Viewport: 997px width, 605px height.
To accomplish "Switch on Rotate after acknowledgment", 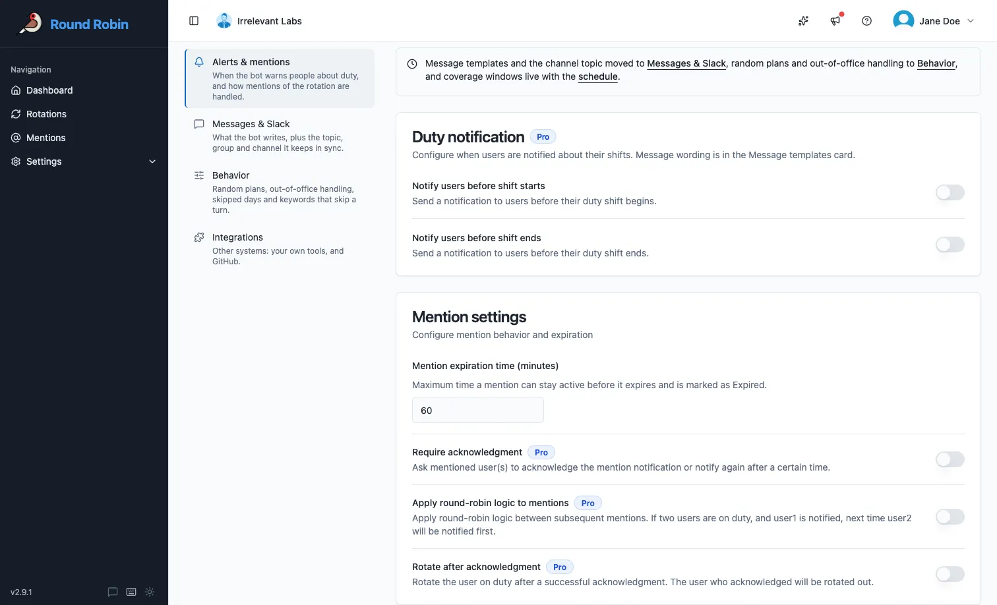I will (x=950, y=574).
